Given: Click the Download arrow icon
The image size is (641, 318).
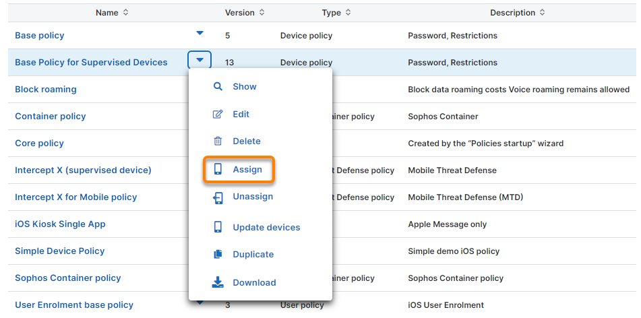Looking at the screenshot, I should (x=218, y=283).
